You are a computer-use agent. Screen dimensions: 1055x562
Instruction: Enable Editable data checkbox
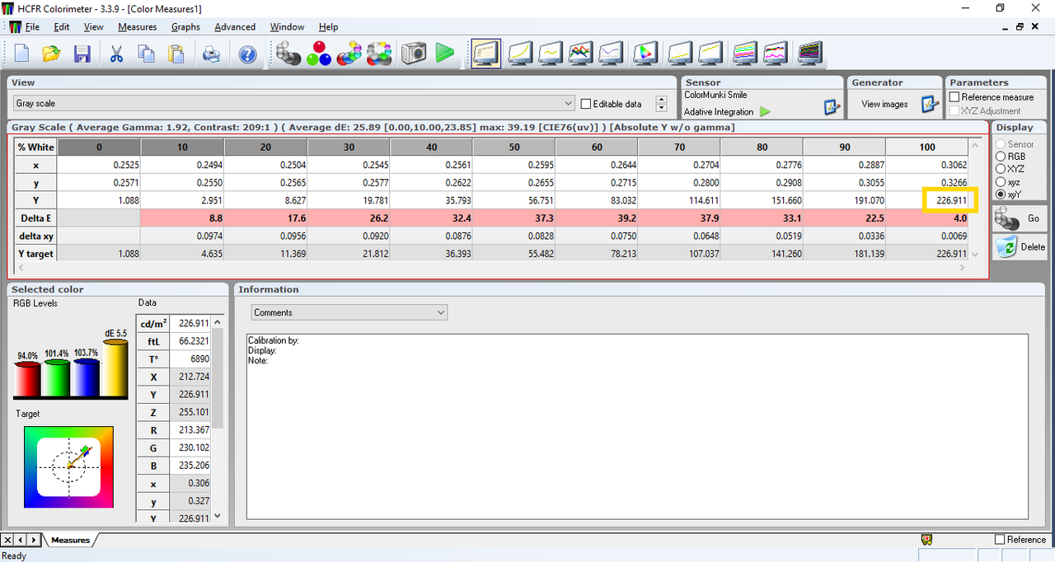point(586,104)
